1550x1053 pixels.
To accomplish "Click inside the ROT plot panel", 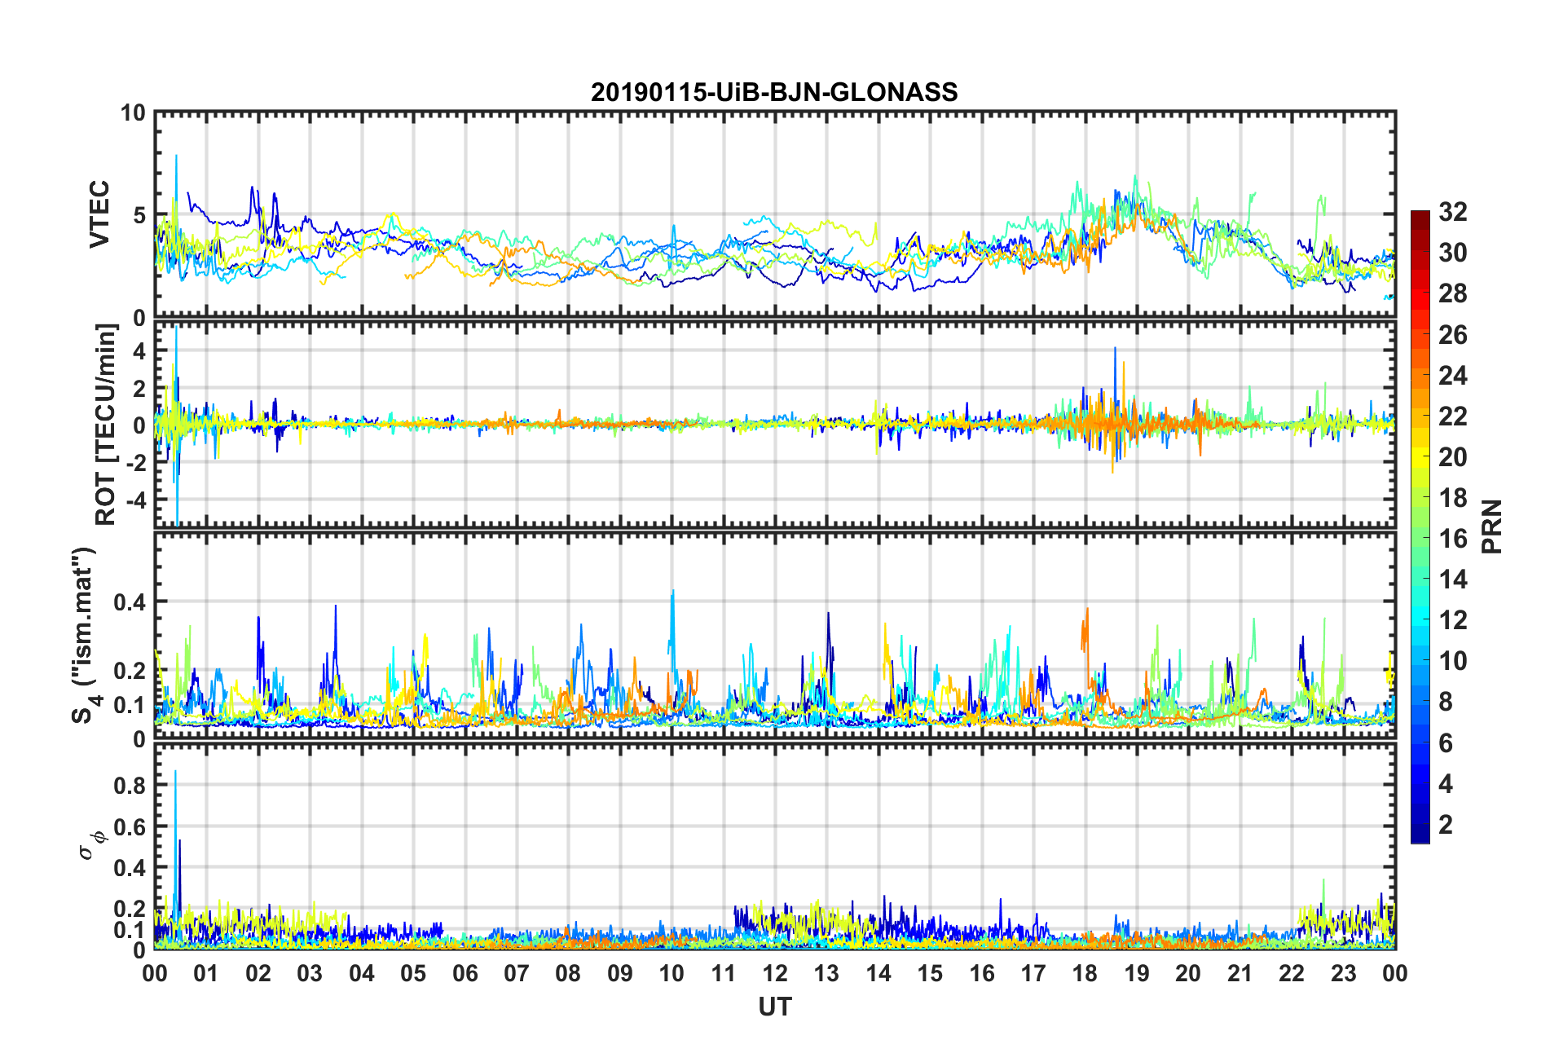I will point(775,425).
